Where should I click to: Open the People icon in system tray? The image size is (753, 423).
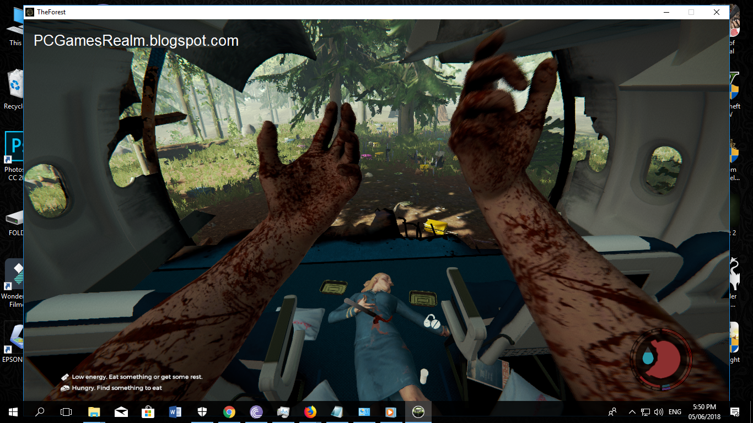[612, 411]
